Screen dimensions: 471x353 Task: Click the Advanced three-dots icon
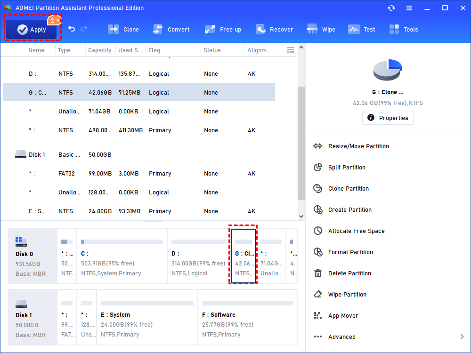point(318,337)
